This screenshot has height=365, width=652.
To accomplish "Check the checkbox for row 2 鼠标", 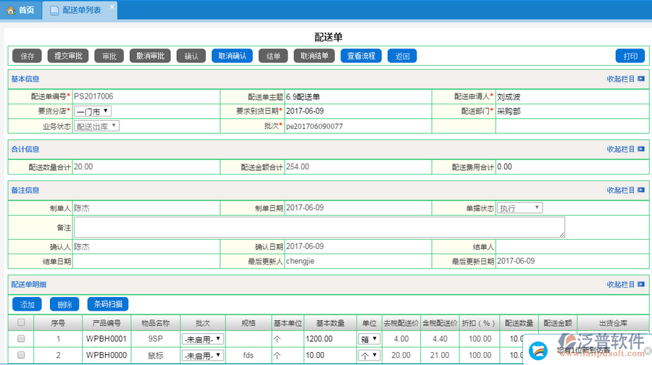I will click(x=21, y=355).
